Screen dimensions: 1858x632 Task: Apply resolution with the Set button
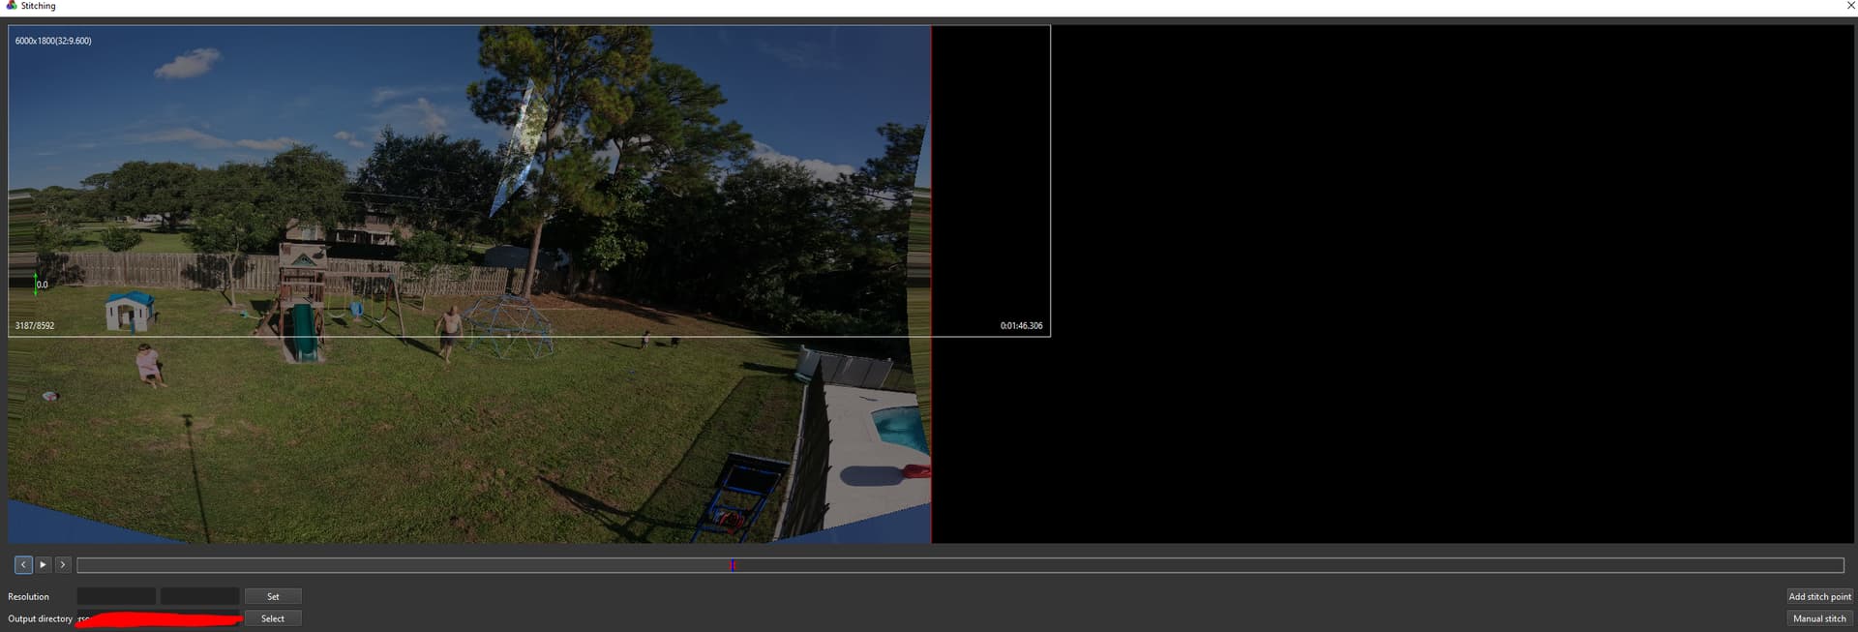coord(273,596)
